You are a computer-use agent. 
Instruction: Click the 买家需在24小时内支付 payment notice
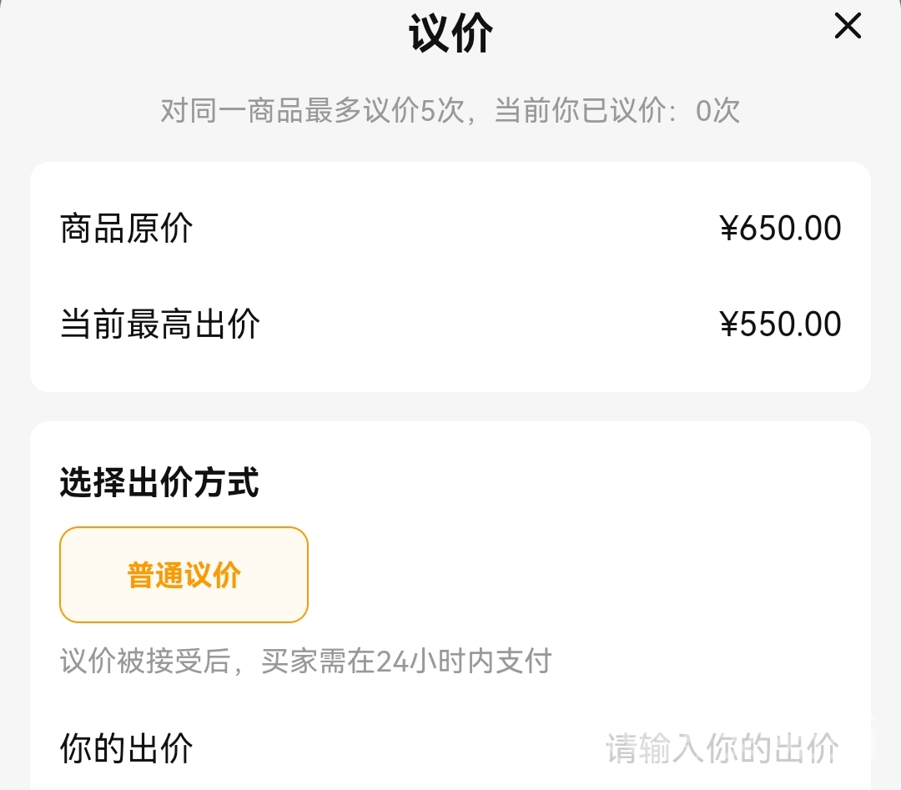point(406,662)
